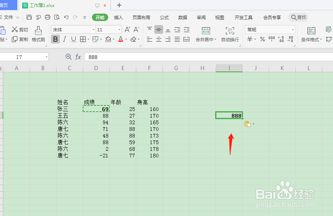The height and width of the screenshot is (216, 333).
Task: Switch to the 开始 Home tab
Action: [x=100, y=17]
